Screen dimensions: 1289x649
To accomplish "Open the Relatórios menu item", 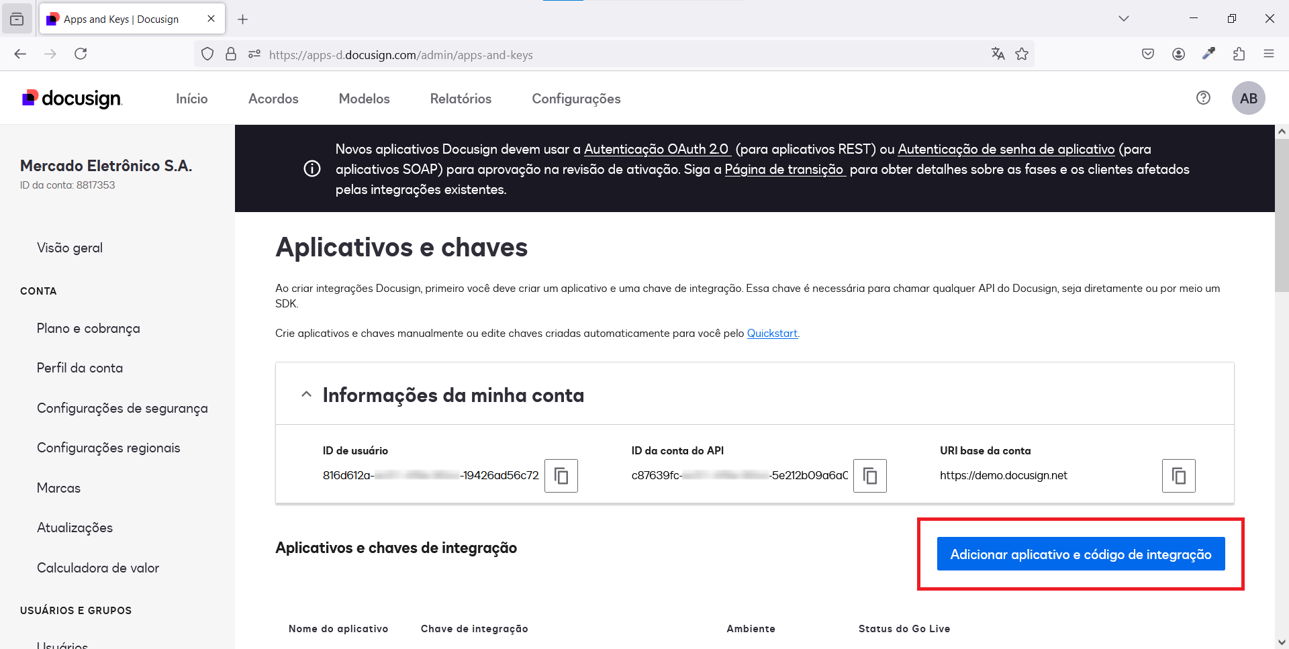I will point(461,99).
